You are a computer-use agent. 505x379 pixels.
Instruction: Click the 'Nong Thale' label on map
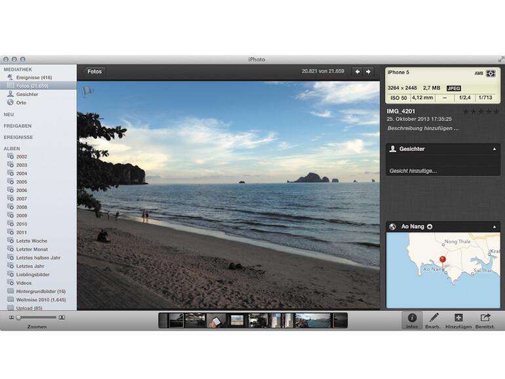point(457,241)
